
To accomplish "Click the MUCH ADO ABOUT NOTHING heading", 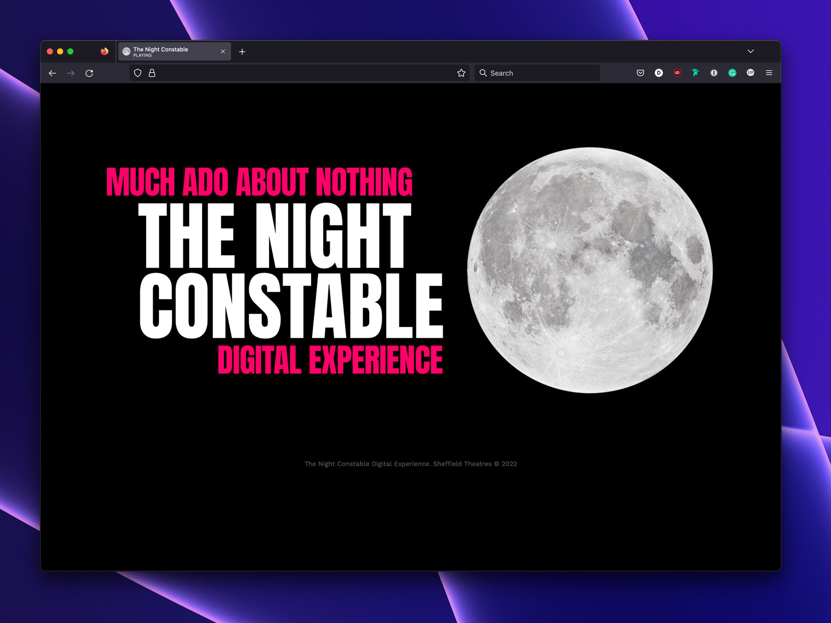I will click(259, 182).
